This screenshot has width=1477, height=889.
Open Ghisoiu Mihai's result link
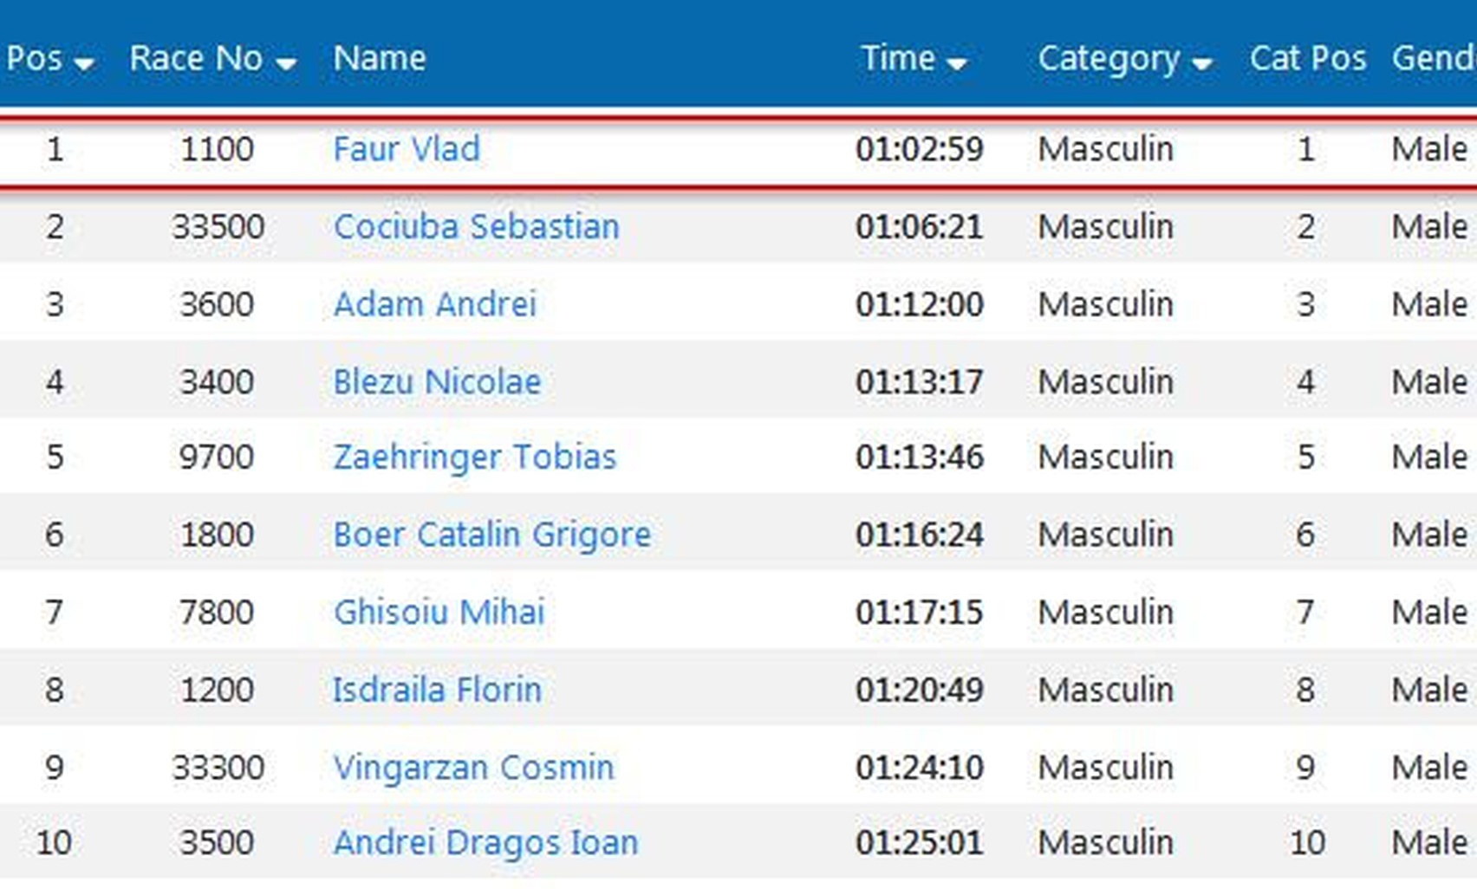click(x=439, y=613)
